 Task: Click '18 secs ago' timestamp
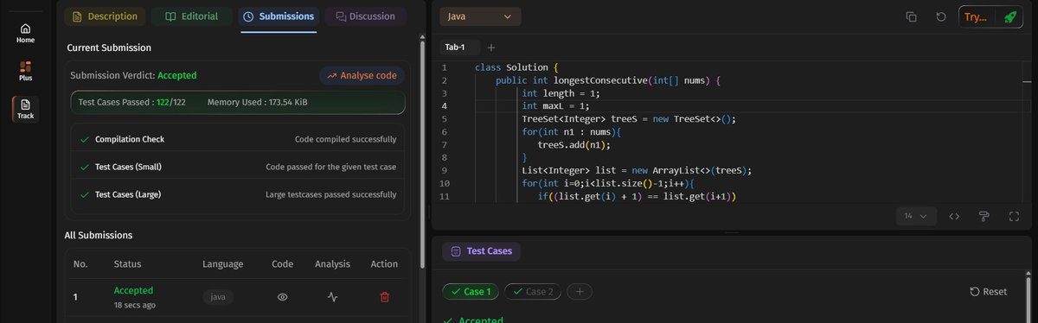tap(135, 305)
